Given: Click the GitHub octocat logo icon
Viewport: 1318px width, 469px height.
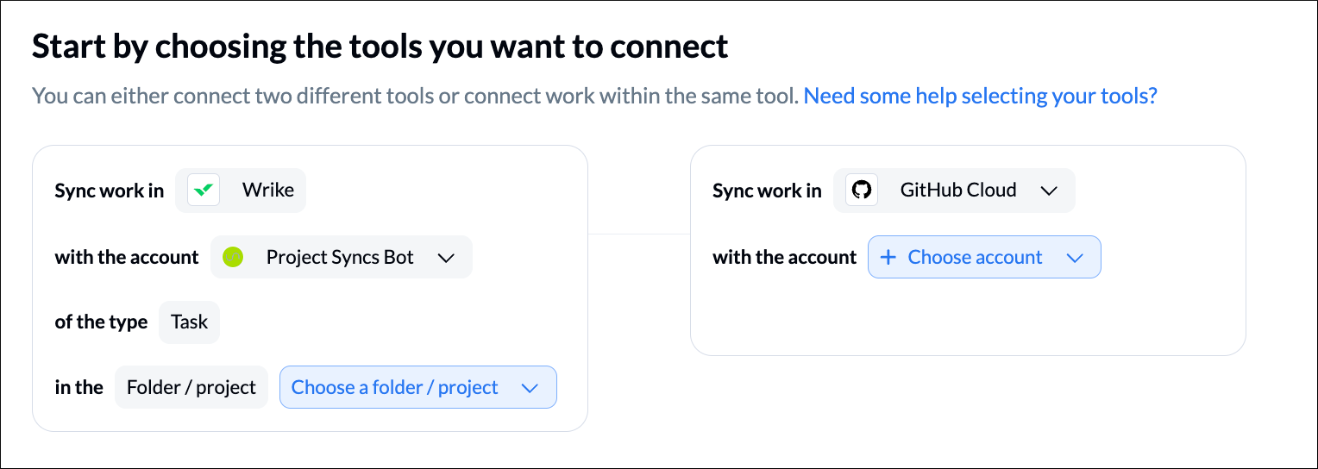Looking at the screenshot, I should (x=861, y=191).
